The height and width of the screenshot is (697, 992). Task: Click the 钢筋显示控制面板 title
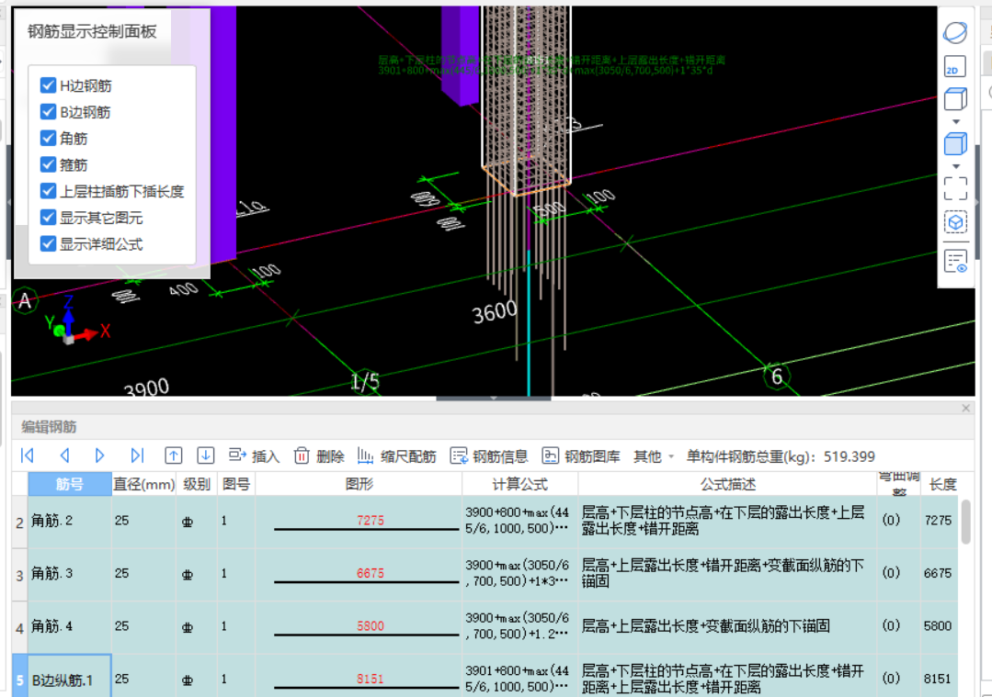[x=92, y=31]
